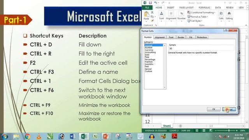Select the Time category

tap(147, 57)
